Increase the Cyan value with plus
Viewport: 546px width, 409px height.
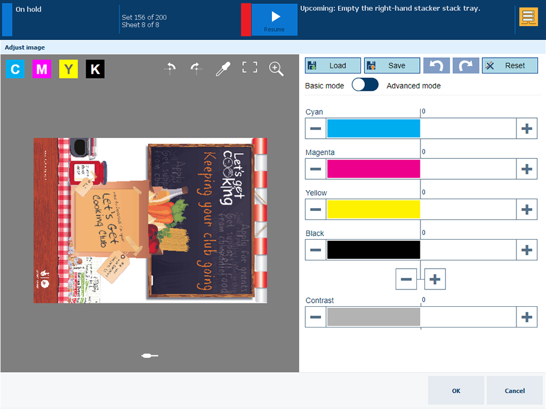(x=526, y=128)
